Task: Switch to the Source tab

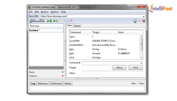Action: coord(77,26)
